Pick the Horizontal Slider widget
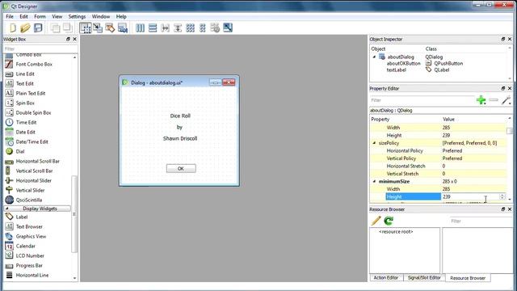 click(33, 180)
